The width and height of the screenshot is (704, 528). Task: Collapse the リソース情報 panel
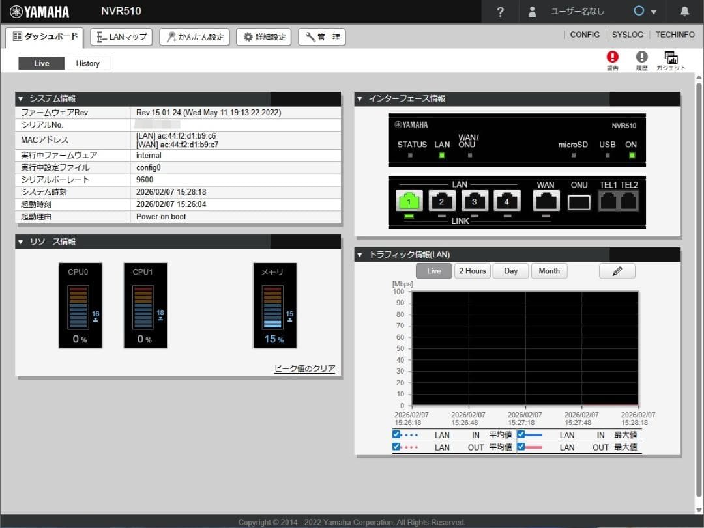[21, 242]
